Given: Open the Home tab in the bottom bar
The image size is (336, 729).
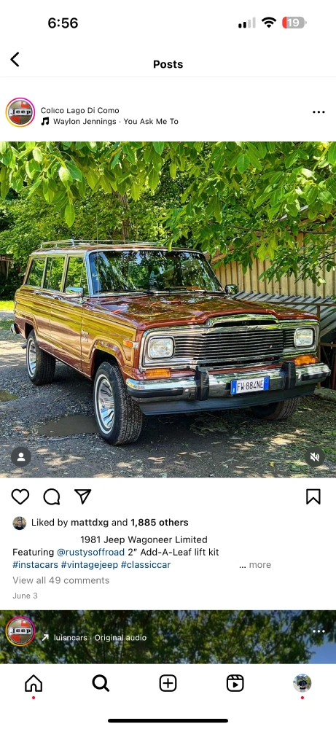Looking at the screenshot, I should (x=34, y=683).
